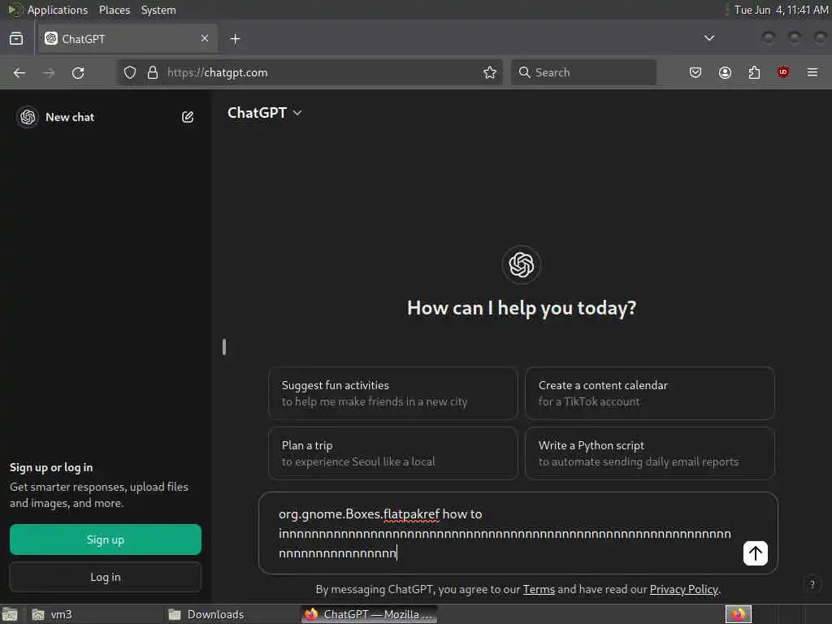
Task: Click the ChatGPT center logo
Action: (x=522, y=265)
